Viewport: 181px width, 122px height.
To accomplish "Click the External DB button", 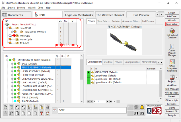I will point(172,111).
